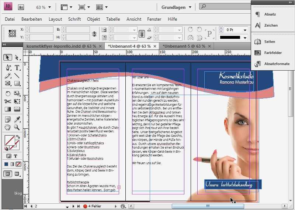
Task: Click the reference point locator grid
Action: click(12, 33)
